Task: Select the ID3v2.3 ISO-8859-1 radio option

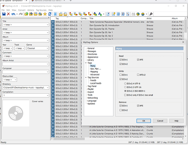Action: tap(125, 91)
